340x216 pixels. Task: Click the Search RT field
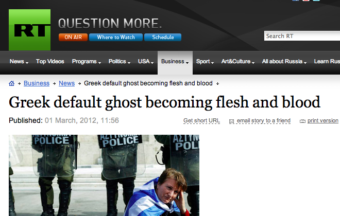pyautogui.click(x=302, y=36)
